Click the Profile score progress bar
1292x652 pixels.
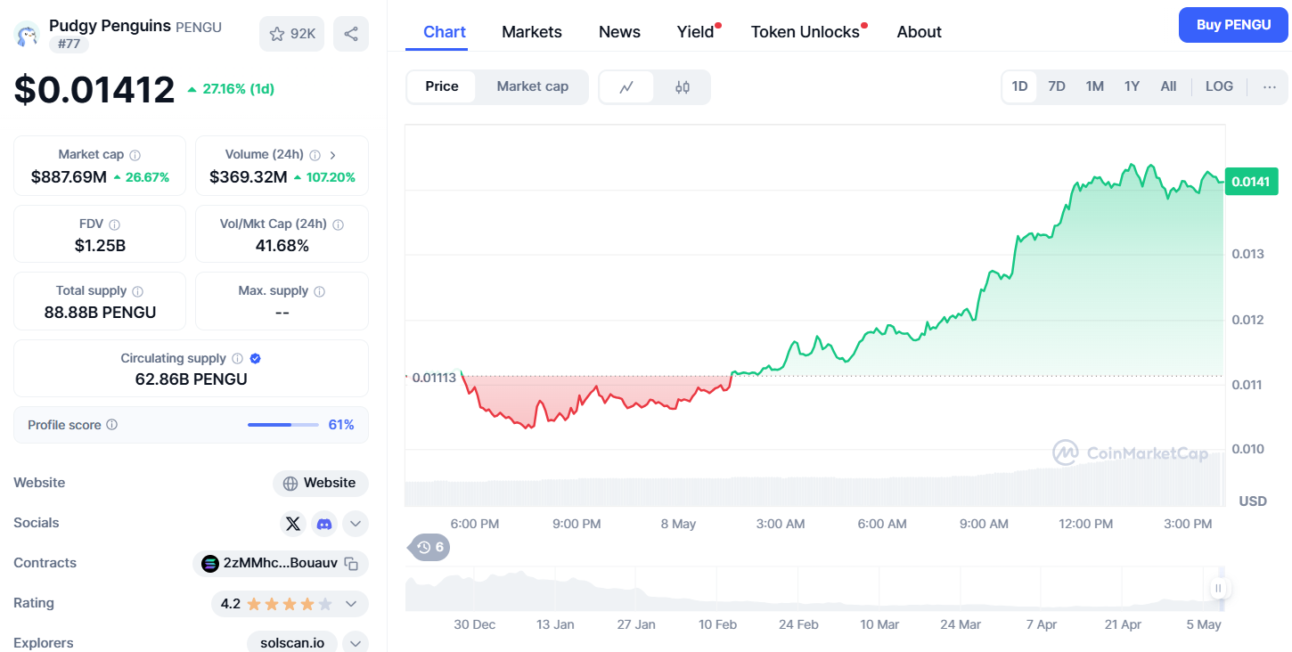click(283, 425)
